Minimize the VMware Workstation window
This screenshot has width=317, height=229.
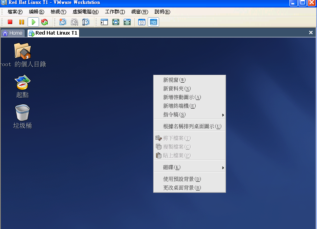(x=293, y=3)
